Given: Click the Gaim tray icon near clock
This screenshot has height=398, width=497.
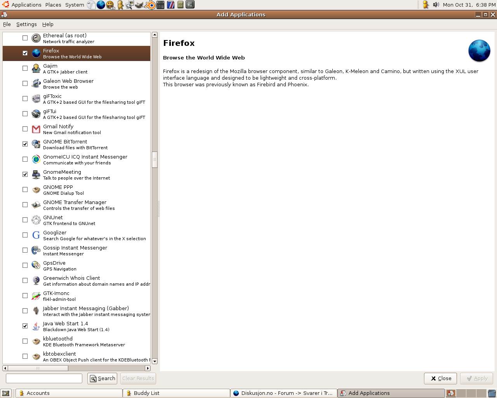Looking at the screenshot, I should point(426,5).
